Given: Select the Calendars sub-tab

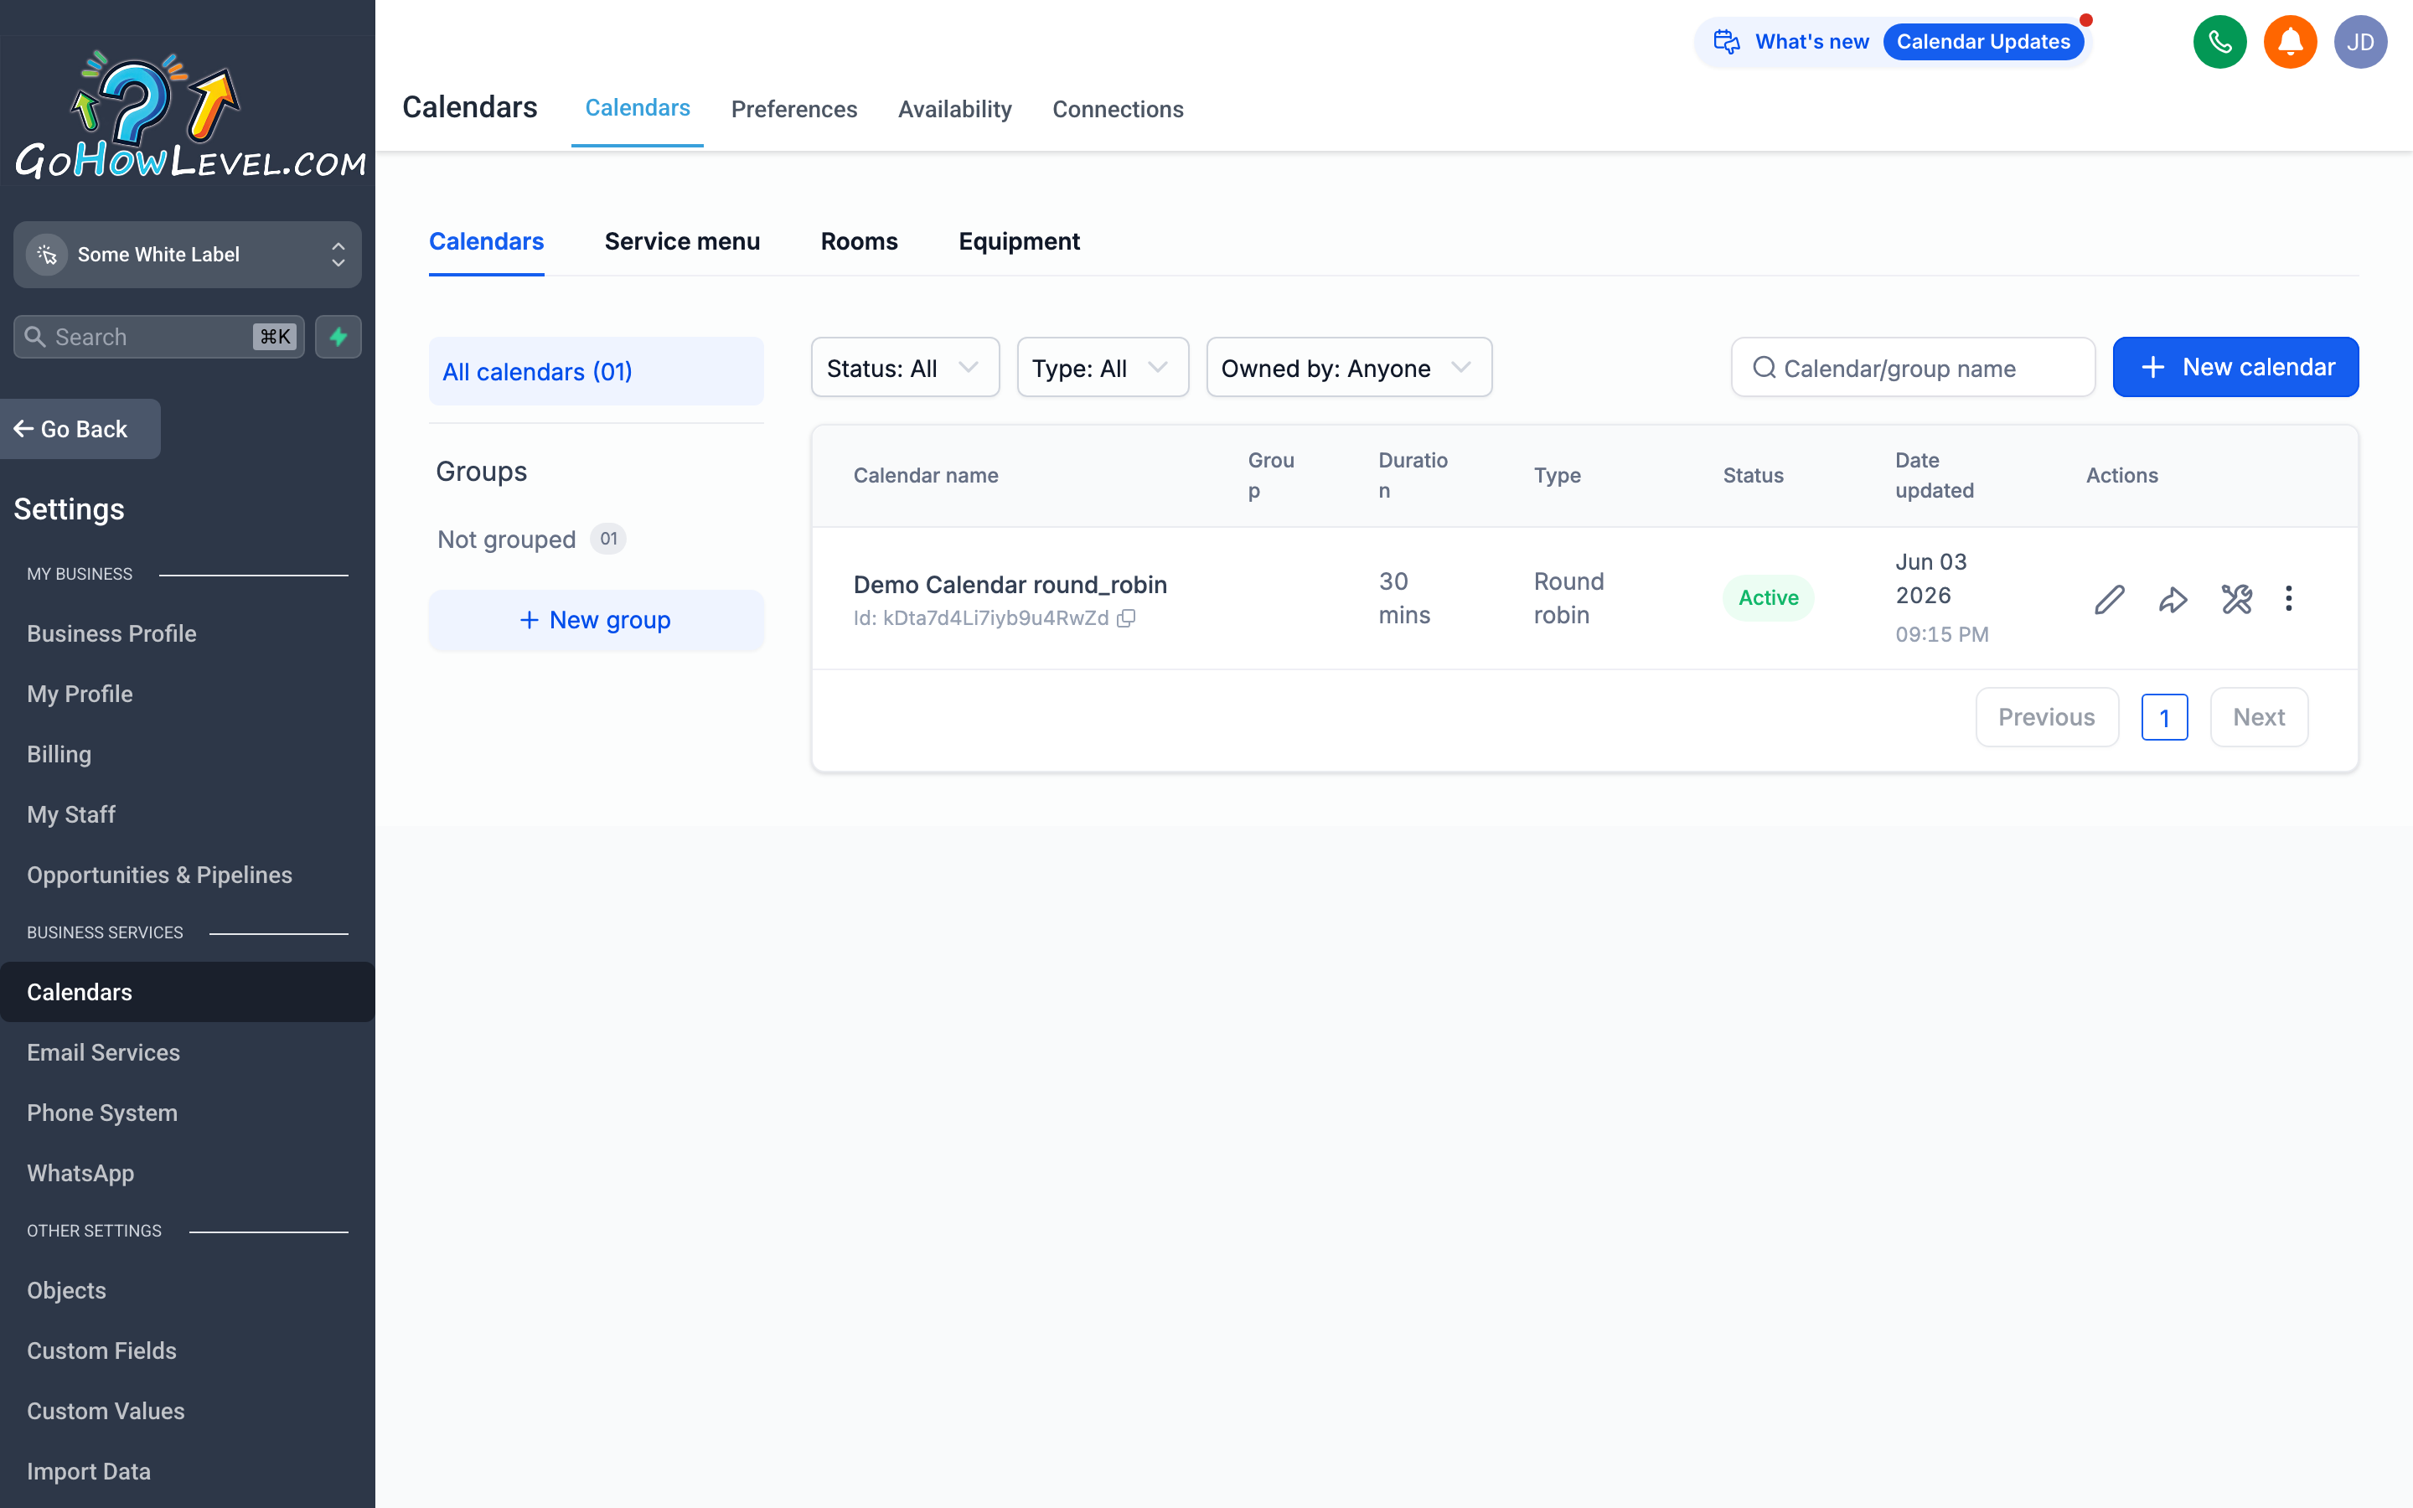Looking at the screenshot, I should click(x=487, y=241).
